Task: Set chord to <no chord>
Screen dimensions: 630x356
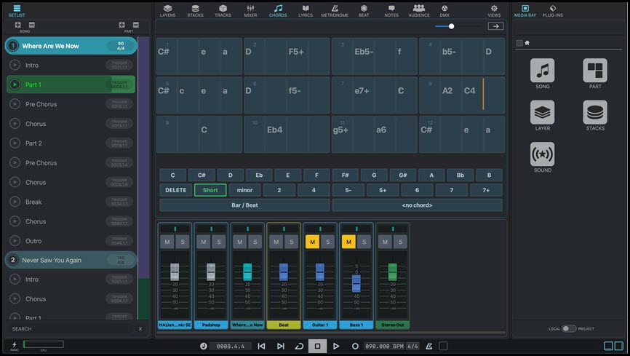Action: coord(417,205)
